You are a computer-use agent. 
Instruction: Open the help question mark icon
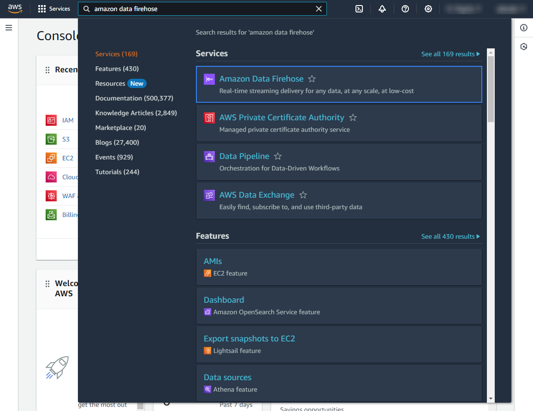point(405,9)
